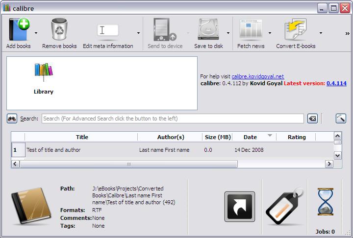Click the black shortcut arrow icon
This screenshot has width=353, height=238.
pyautogui.click(x=240, y=207)
